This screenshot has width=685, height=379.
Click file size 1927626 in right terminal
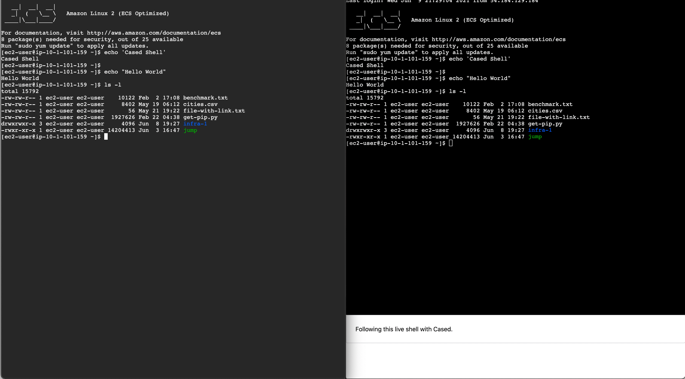pyautogui.click(x=468, y=124)
